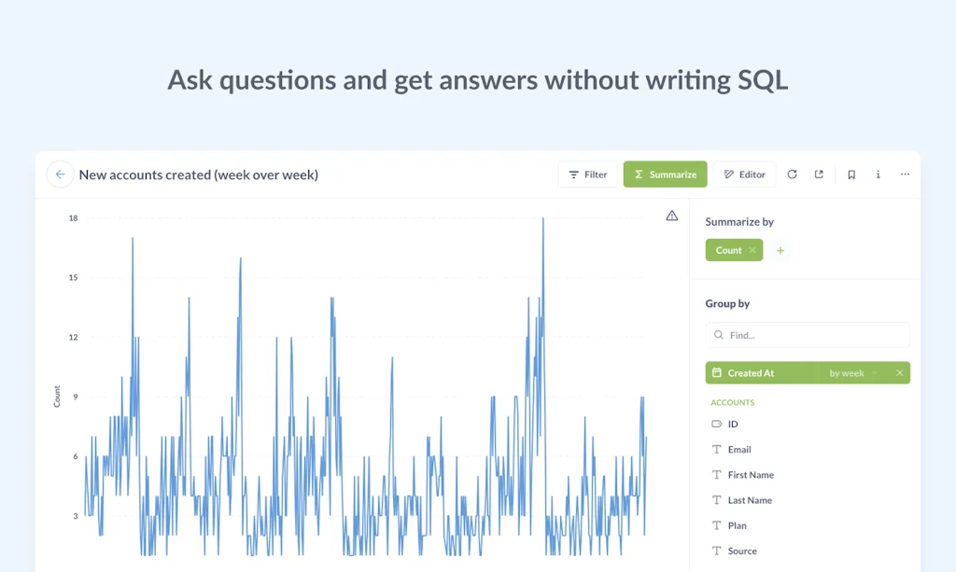Image resolution: width=956 pixels, height=572 pixels.
Task: Open the refresh icon to reload question data
Action: 793,174
